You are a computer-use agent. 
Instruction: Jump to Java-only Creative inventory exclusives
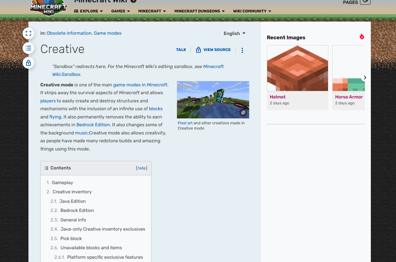[x=103, y=229]
